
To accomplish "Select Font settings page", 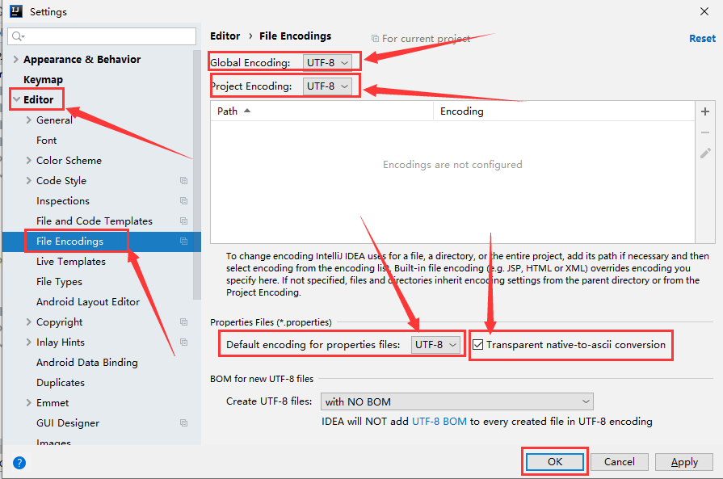I will coord(47,141).
